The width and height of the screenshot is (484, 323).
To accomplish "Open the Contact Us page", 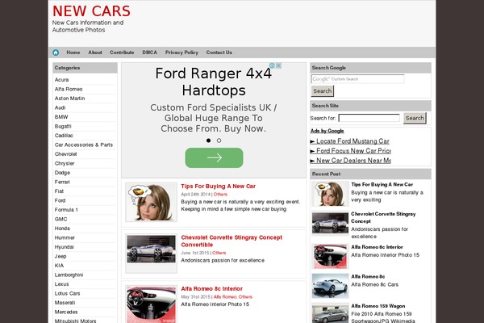I will pos(219,52).
